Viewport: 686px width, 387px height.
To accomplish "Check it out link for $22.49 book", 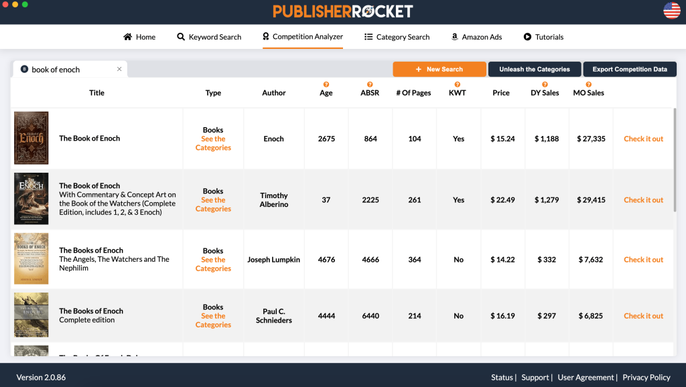I will (643, 200).
